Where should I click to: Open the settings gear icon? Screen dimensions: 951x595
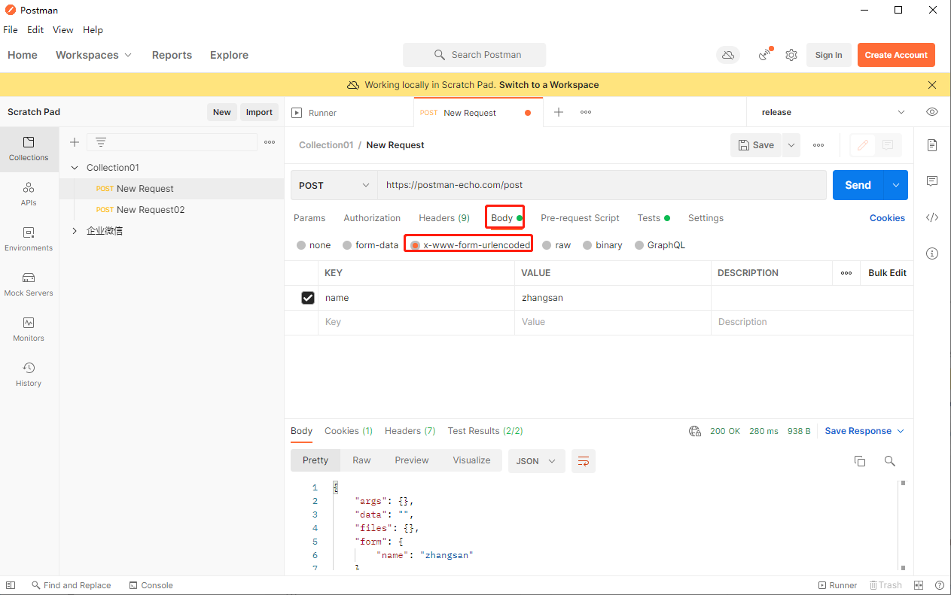click(x=791, y=55)
